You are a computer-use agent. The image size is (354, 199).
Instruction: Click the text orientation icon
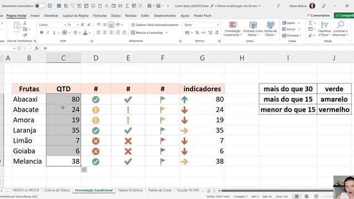(x=118, y=24)
